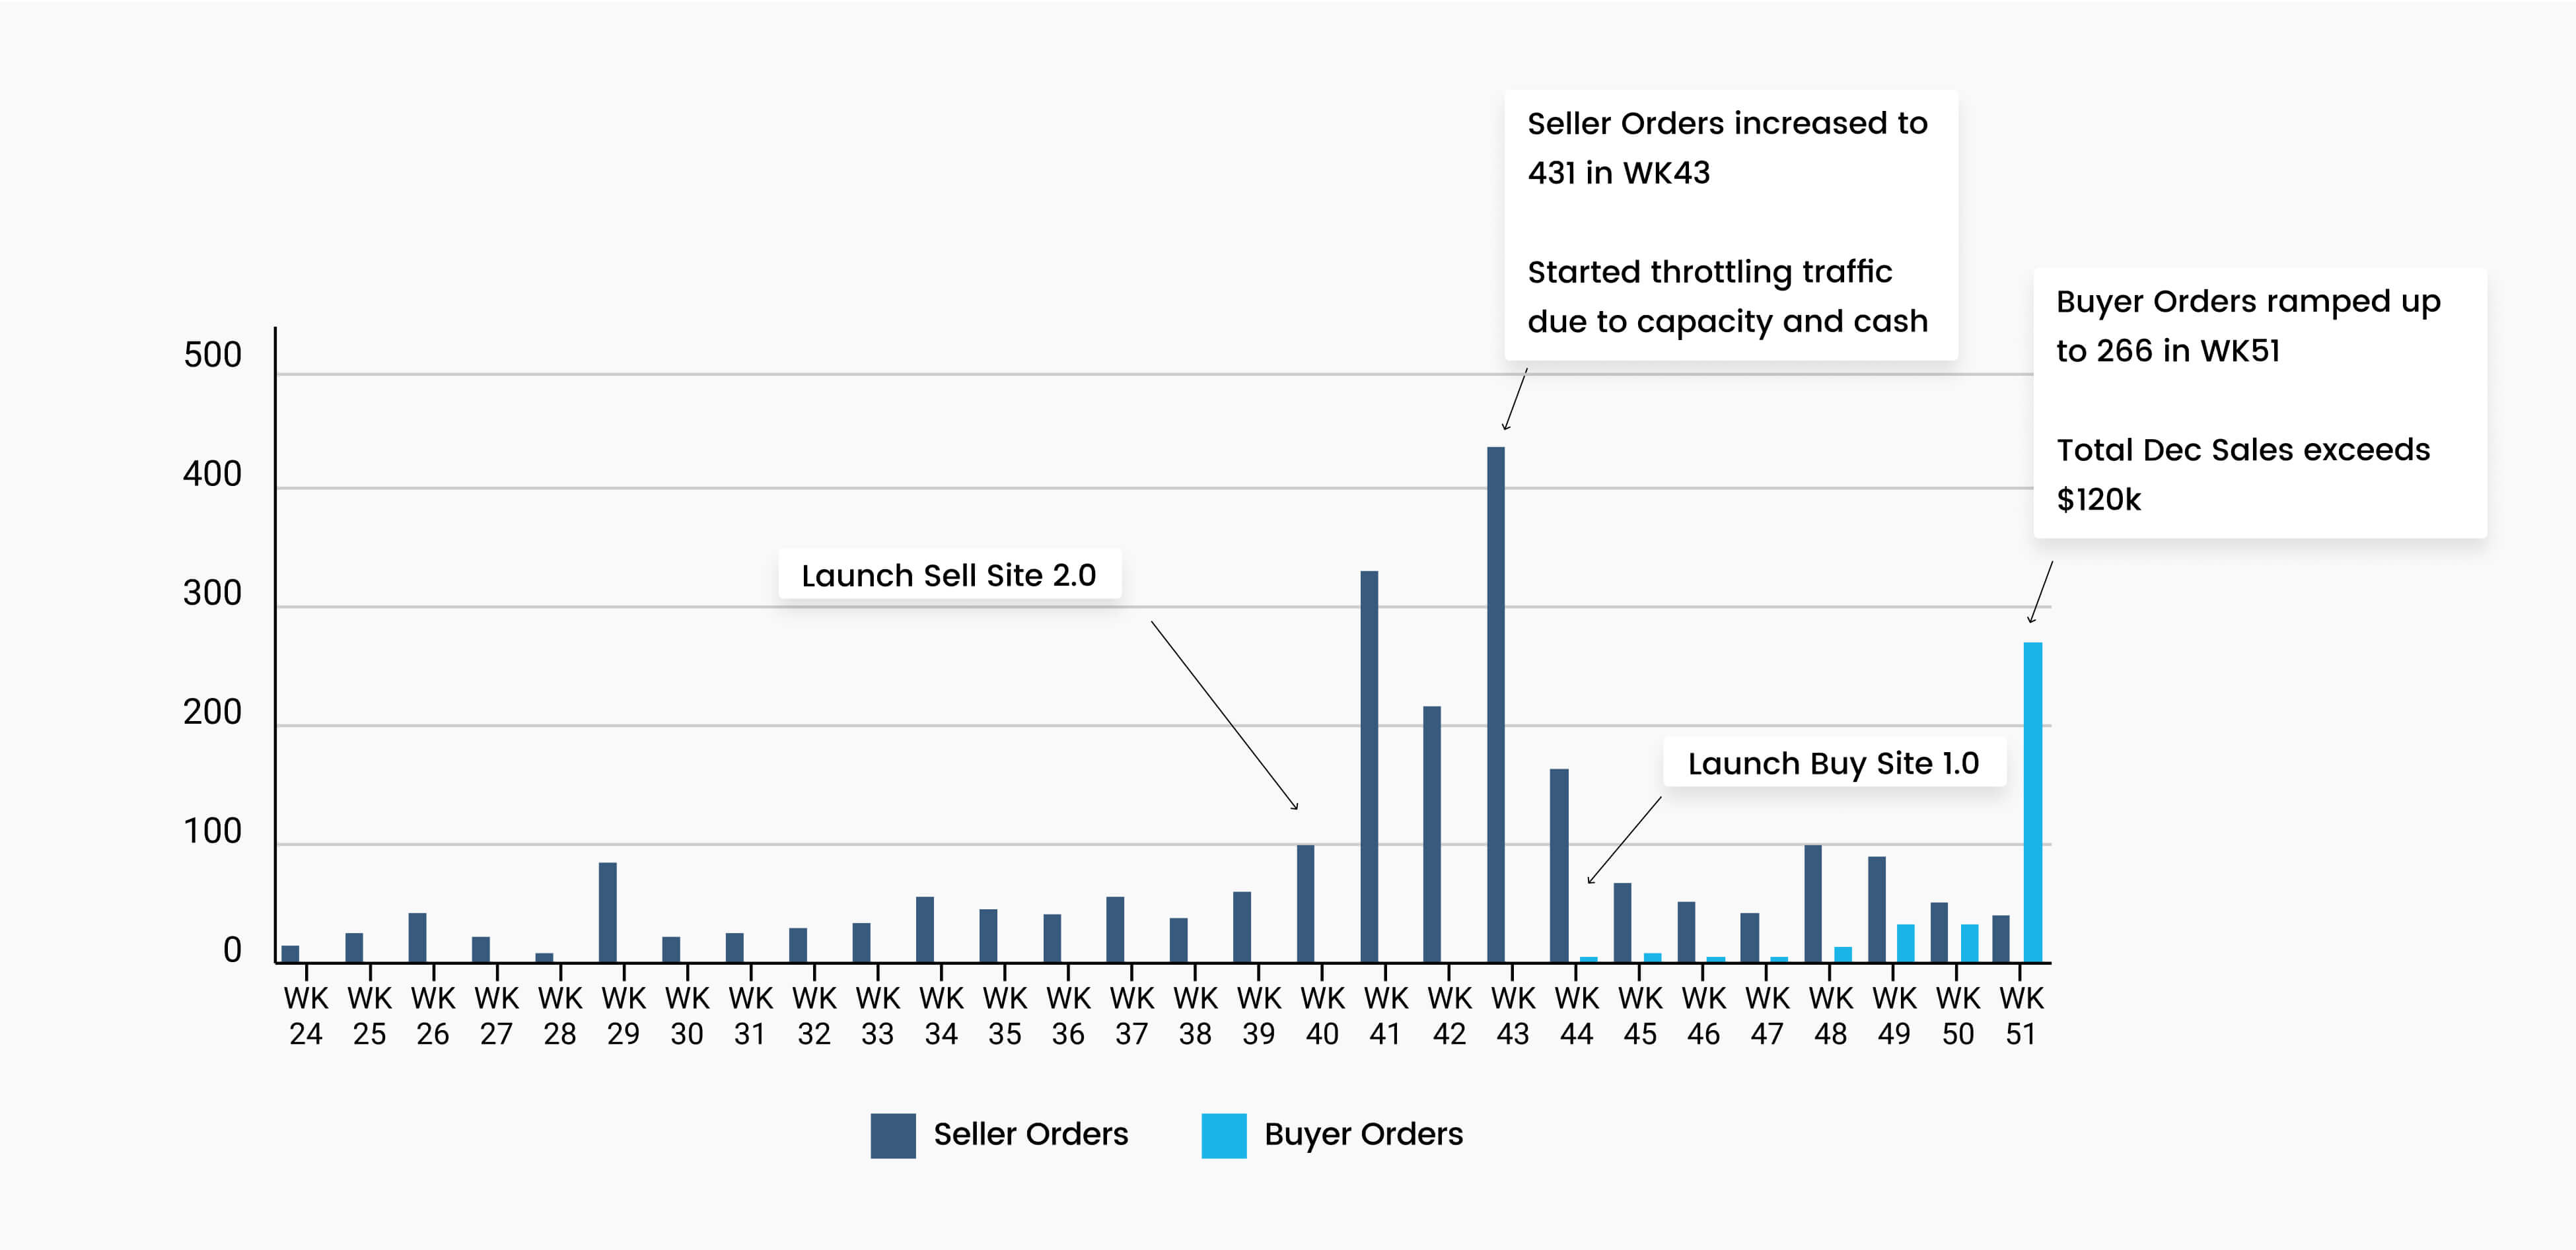Screen dimensions: 2576x1250
Task: Click the WK 26 seller orders bar
Action: [x=417, y=937]
